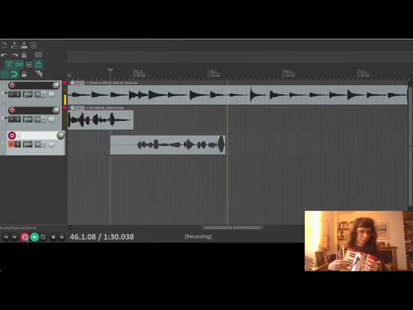Click ruler marker at 53.1

(363, 72)
